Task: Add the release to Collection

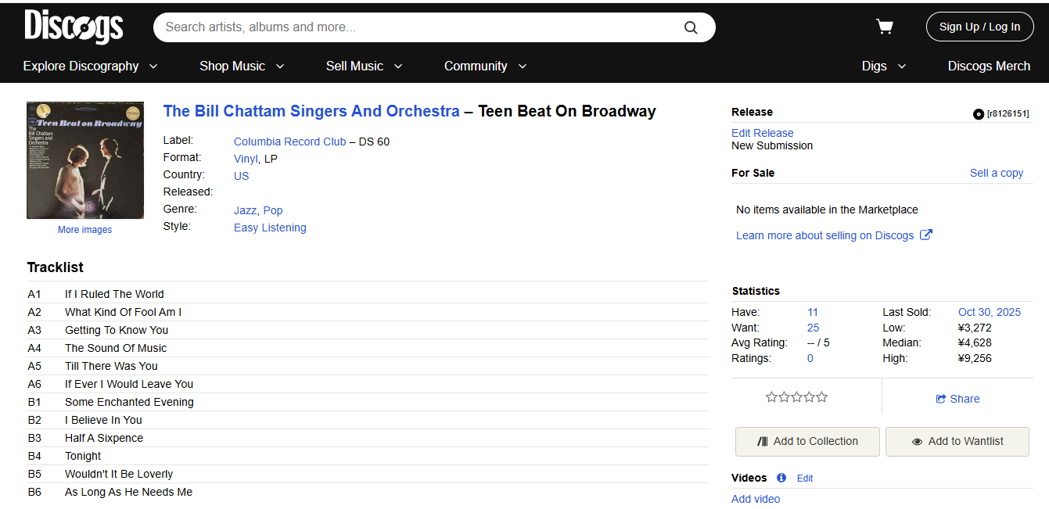Action: click(x=807, y=441)
